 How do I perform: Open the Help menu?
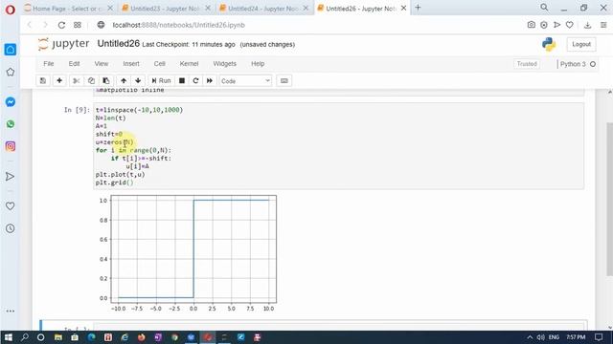tap(258, 64)
